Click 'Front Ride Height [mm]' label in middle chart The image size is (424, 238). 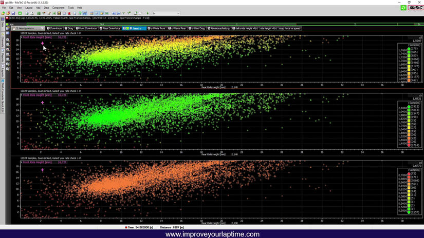coord(37,95)
